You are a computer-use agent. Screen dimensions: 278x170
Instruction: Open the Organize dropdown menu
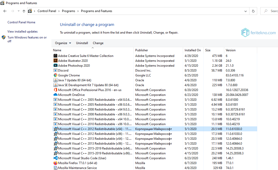63,43
